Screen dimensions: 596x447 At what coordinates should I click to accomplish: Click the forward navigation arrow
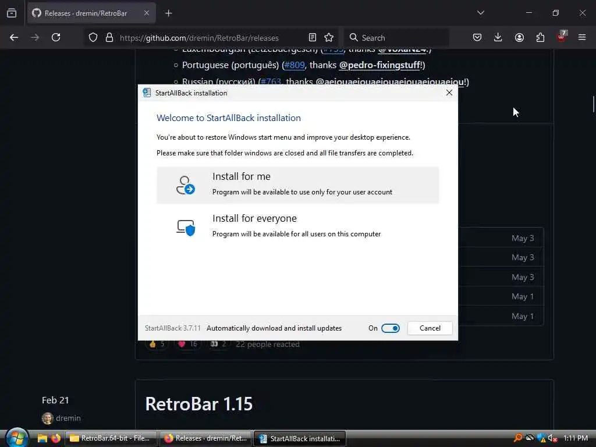(x=35, y=37)
